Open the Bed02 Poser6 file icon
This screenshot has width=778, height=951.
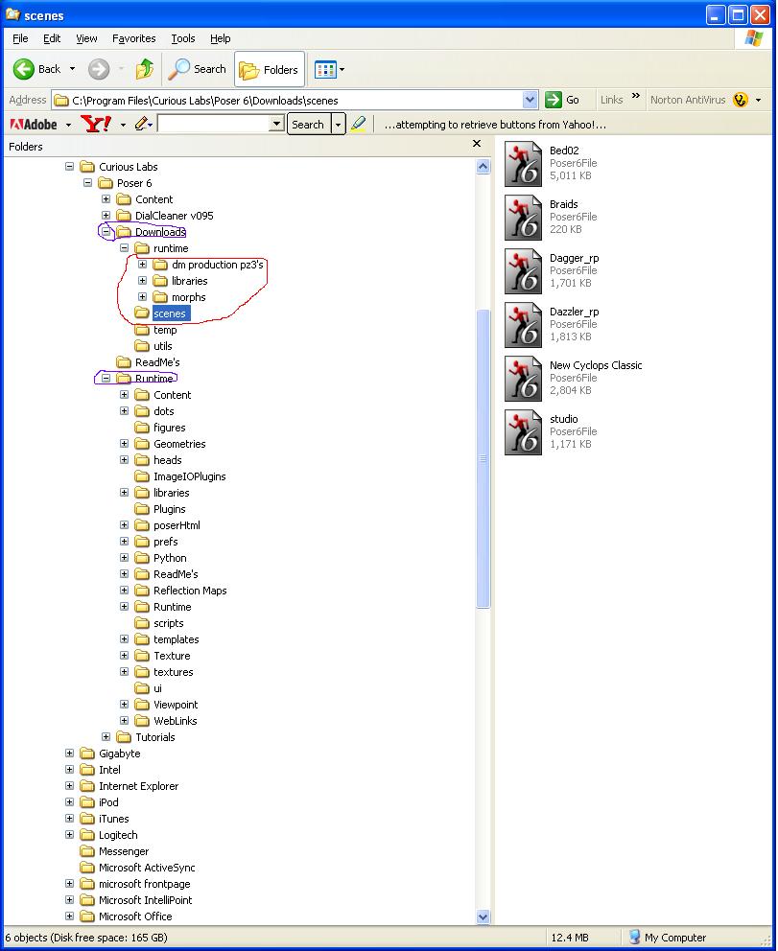point(523,164)
